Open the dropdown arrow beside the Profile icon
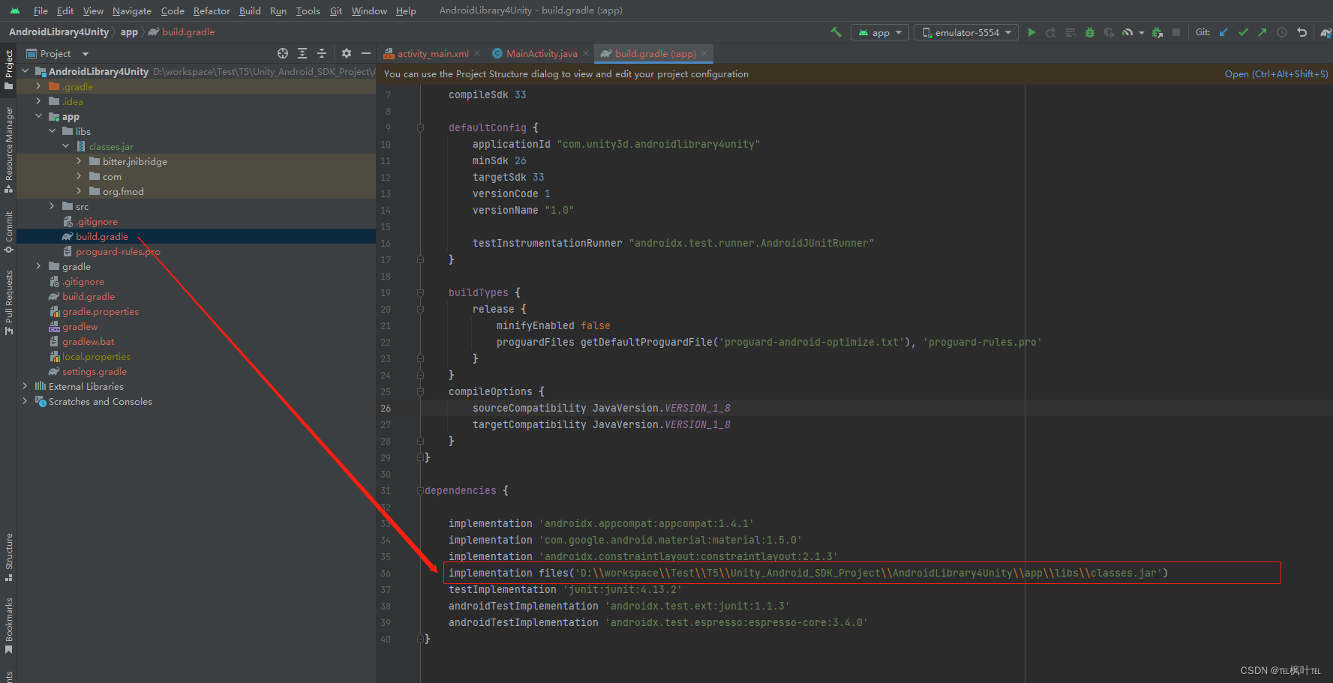Viewport: 1333px width, 683px height. 1142,32
